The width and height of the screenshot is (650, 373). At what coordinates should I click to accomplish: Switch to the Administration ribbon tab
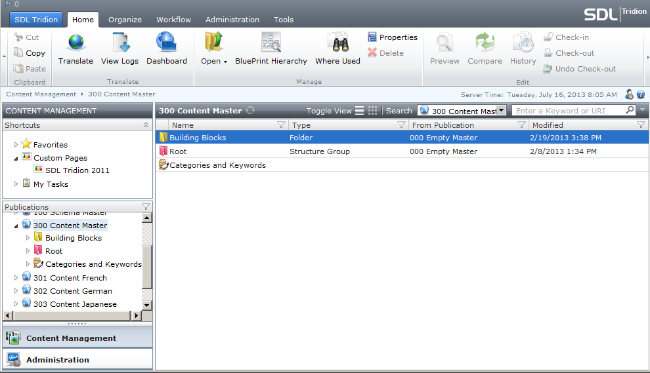click(x=232, y=20)
